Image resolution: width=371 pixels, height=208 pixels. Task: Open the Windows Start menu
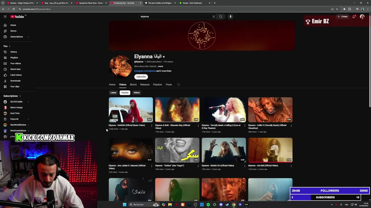(x=125, y=205)
